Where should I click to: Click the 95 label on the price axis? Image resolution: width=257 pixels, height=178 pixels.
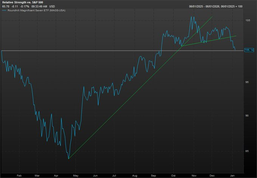pyautogui.click(x=246, y=82)
